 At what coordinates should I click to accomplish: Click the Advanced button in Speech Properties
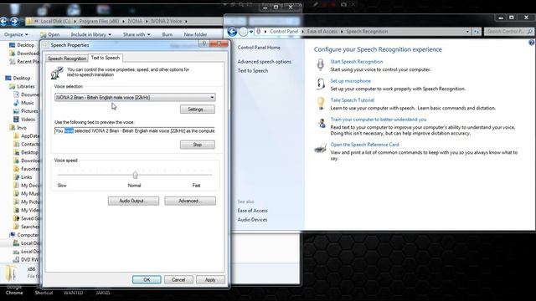(190, 201)
